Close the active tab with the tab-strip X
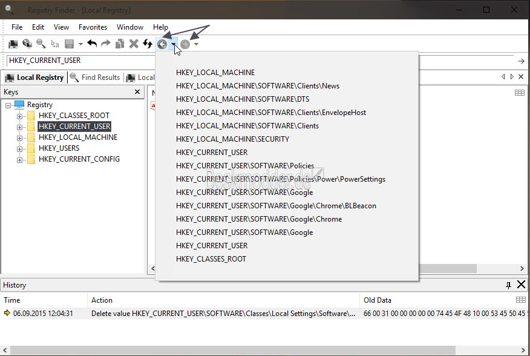The image size is (530, 356). 521,77
